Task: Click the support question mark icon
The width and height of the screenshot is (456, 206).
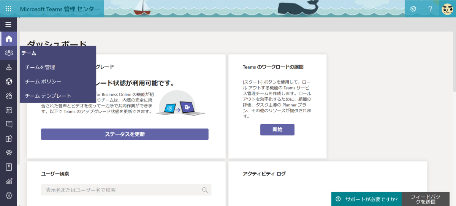Action: [338, 199]
